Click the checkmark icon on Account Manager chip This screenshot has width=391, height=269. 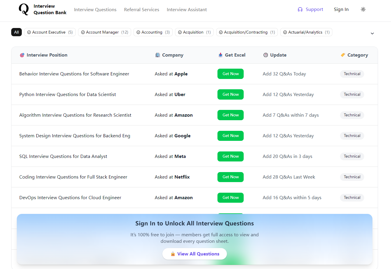click(x=83, y=32)
